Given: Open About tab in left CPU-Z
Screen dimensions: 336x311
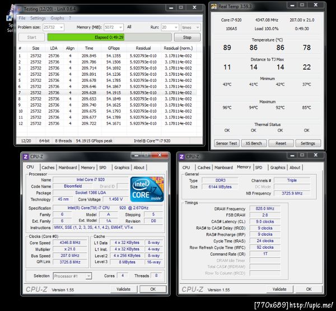Looking at the screenshot, I should pos(139,168).
